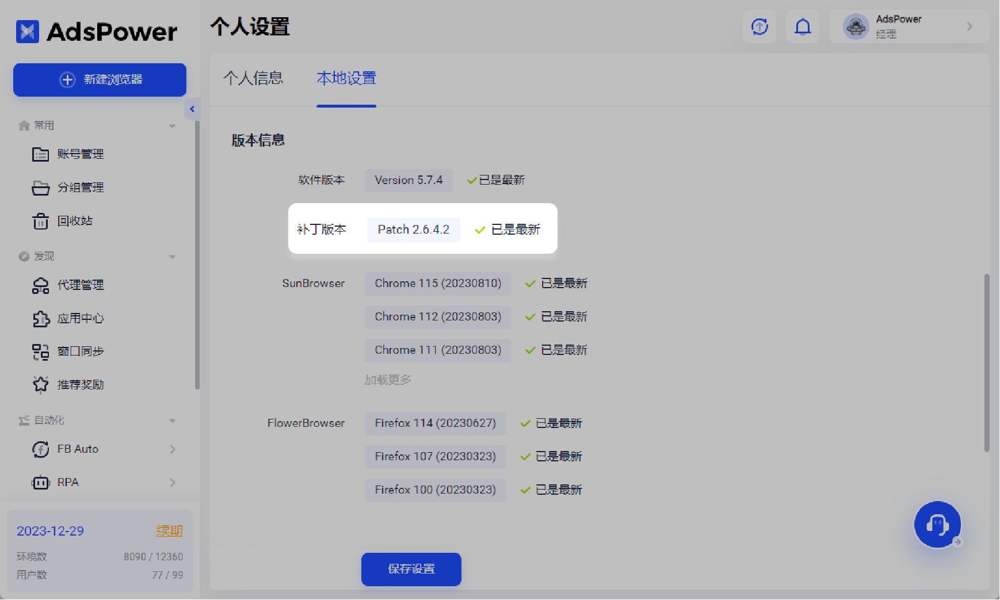Open the customer support chat bubble
Image resolution: width=1000 pixels, height=600 pixels.
(x=937, y=524)
